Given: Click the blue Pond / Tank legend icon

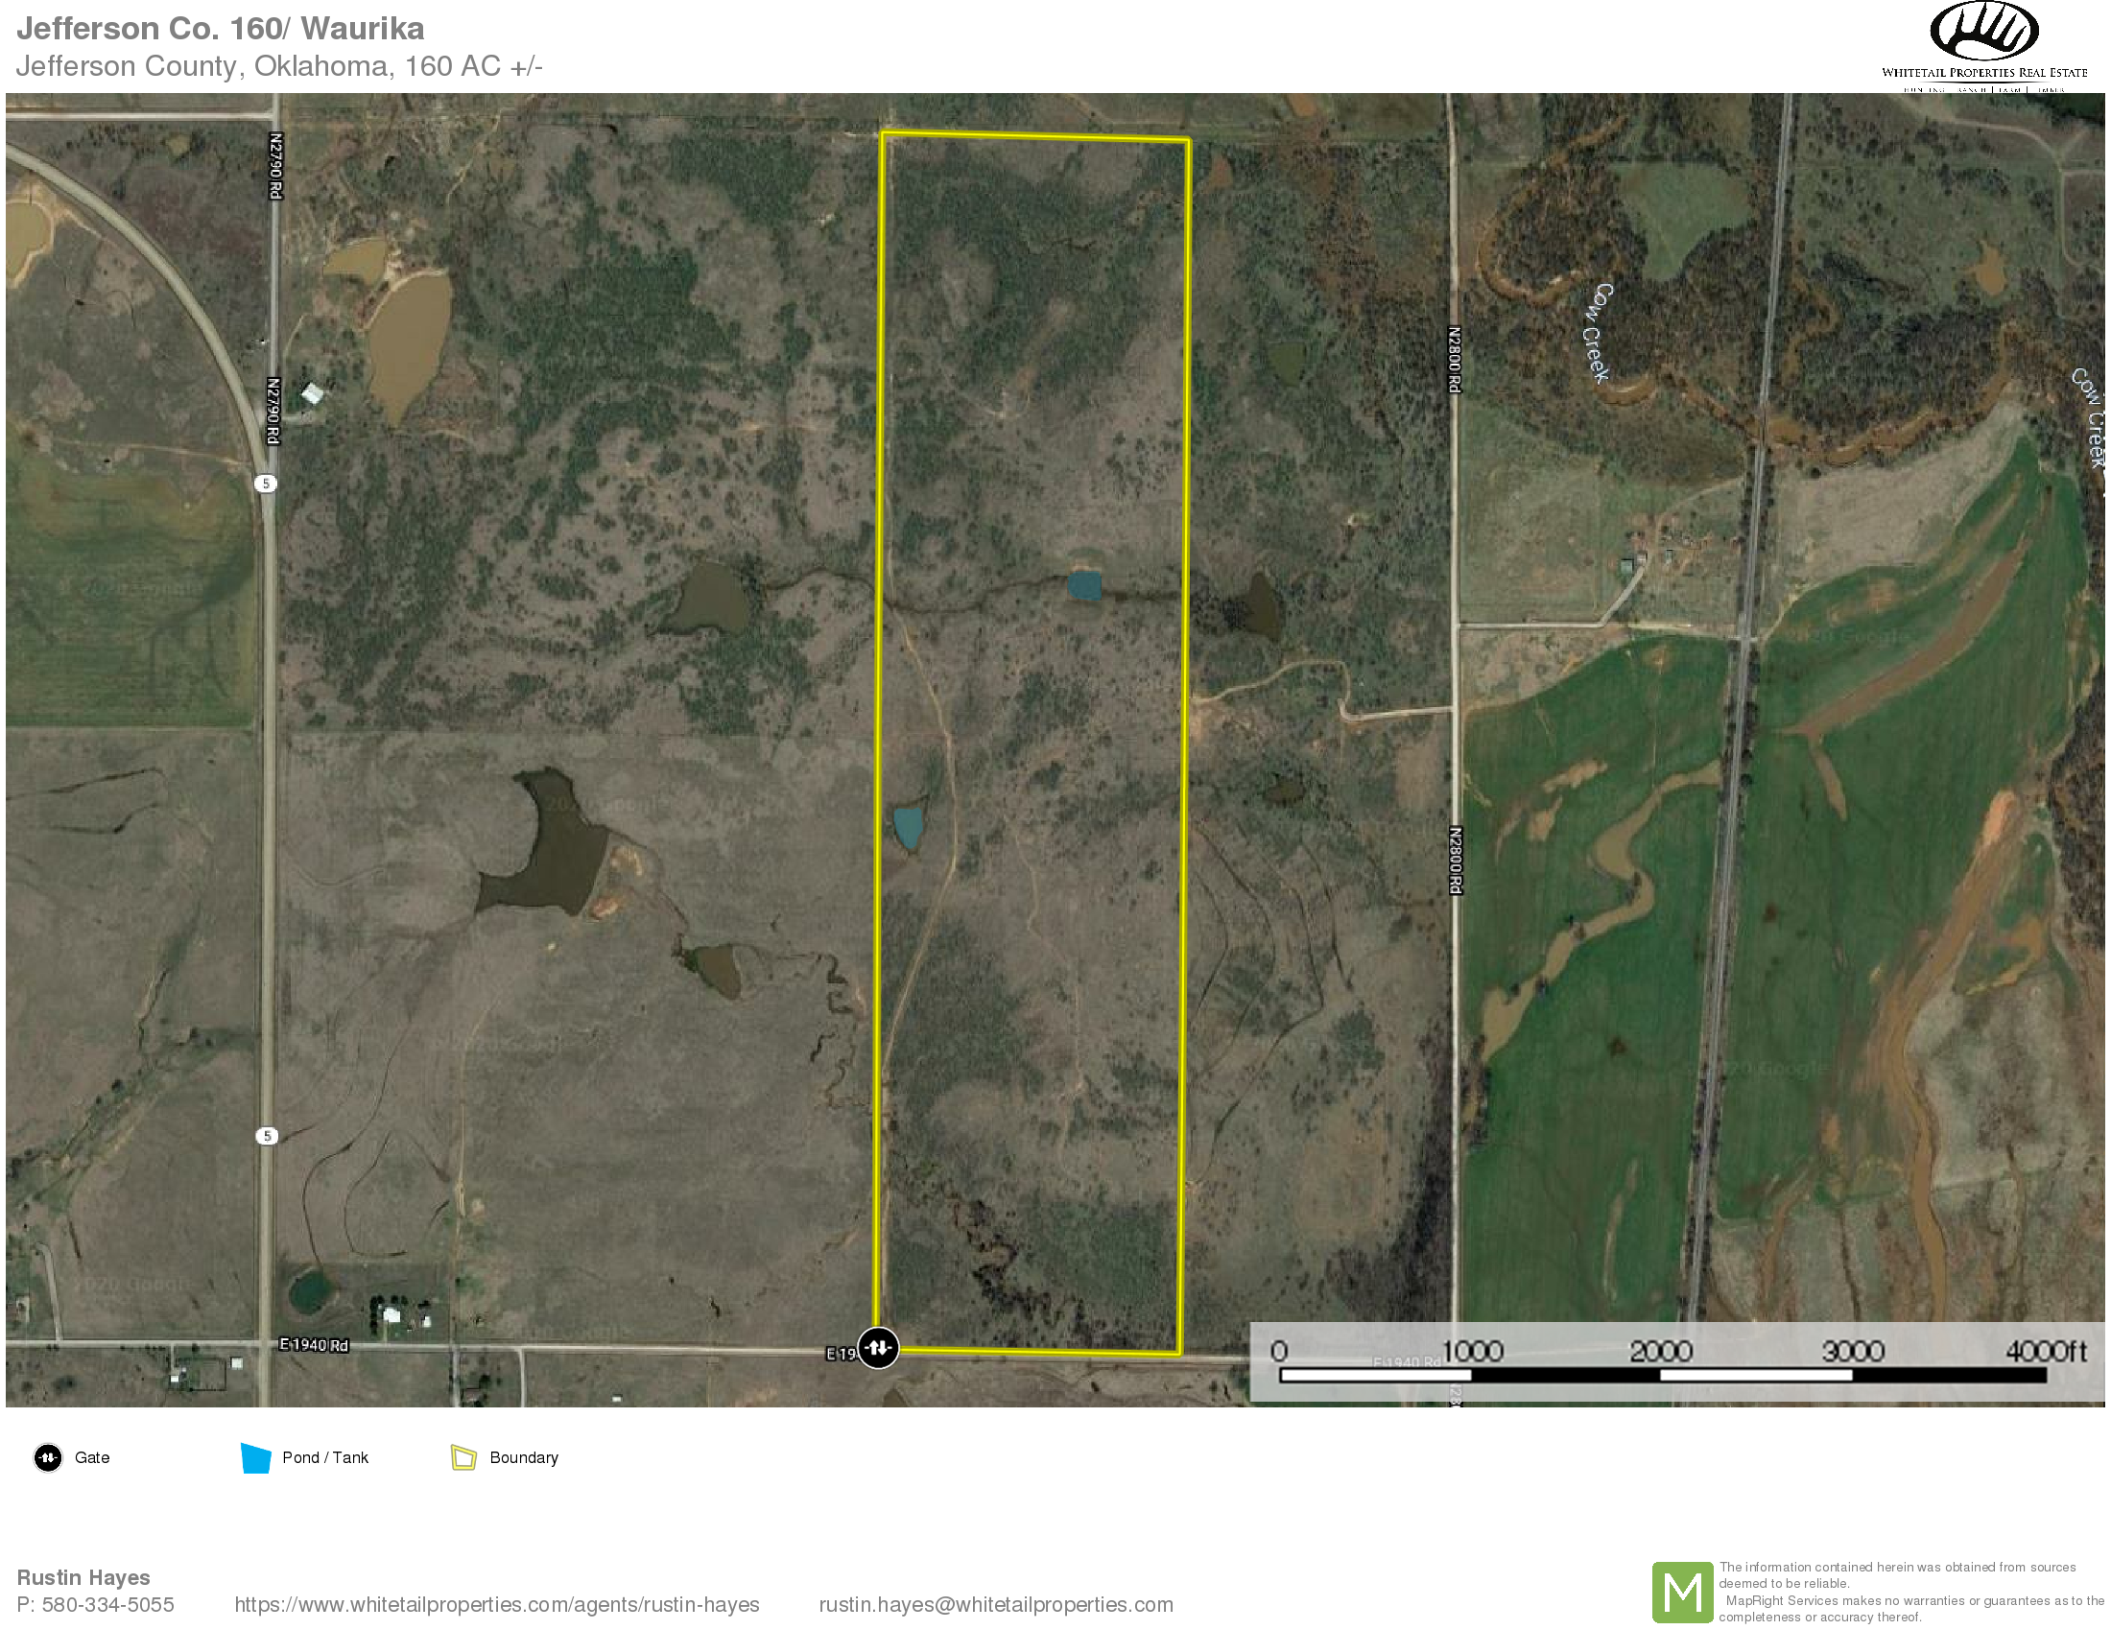Looking at the screenshot, I should pyautogui.click(x=255, y=1457).
